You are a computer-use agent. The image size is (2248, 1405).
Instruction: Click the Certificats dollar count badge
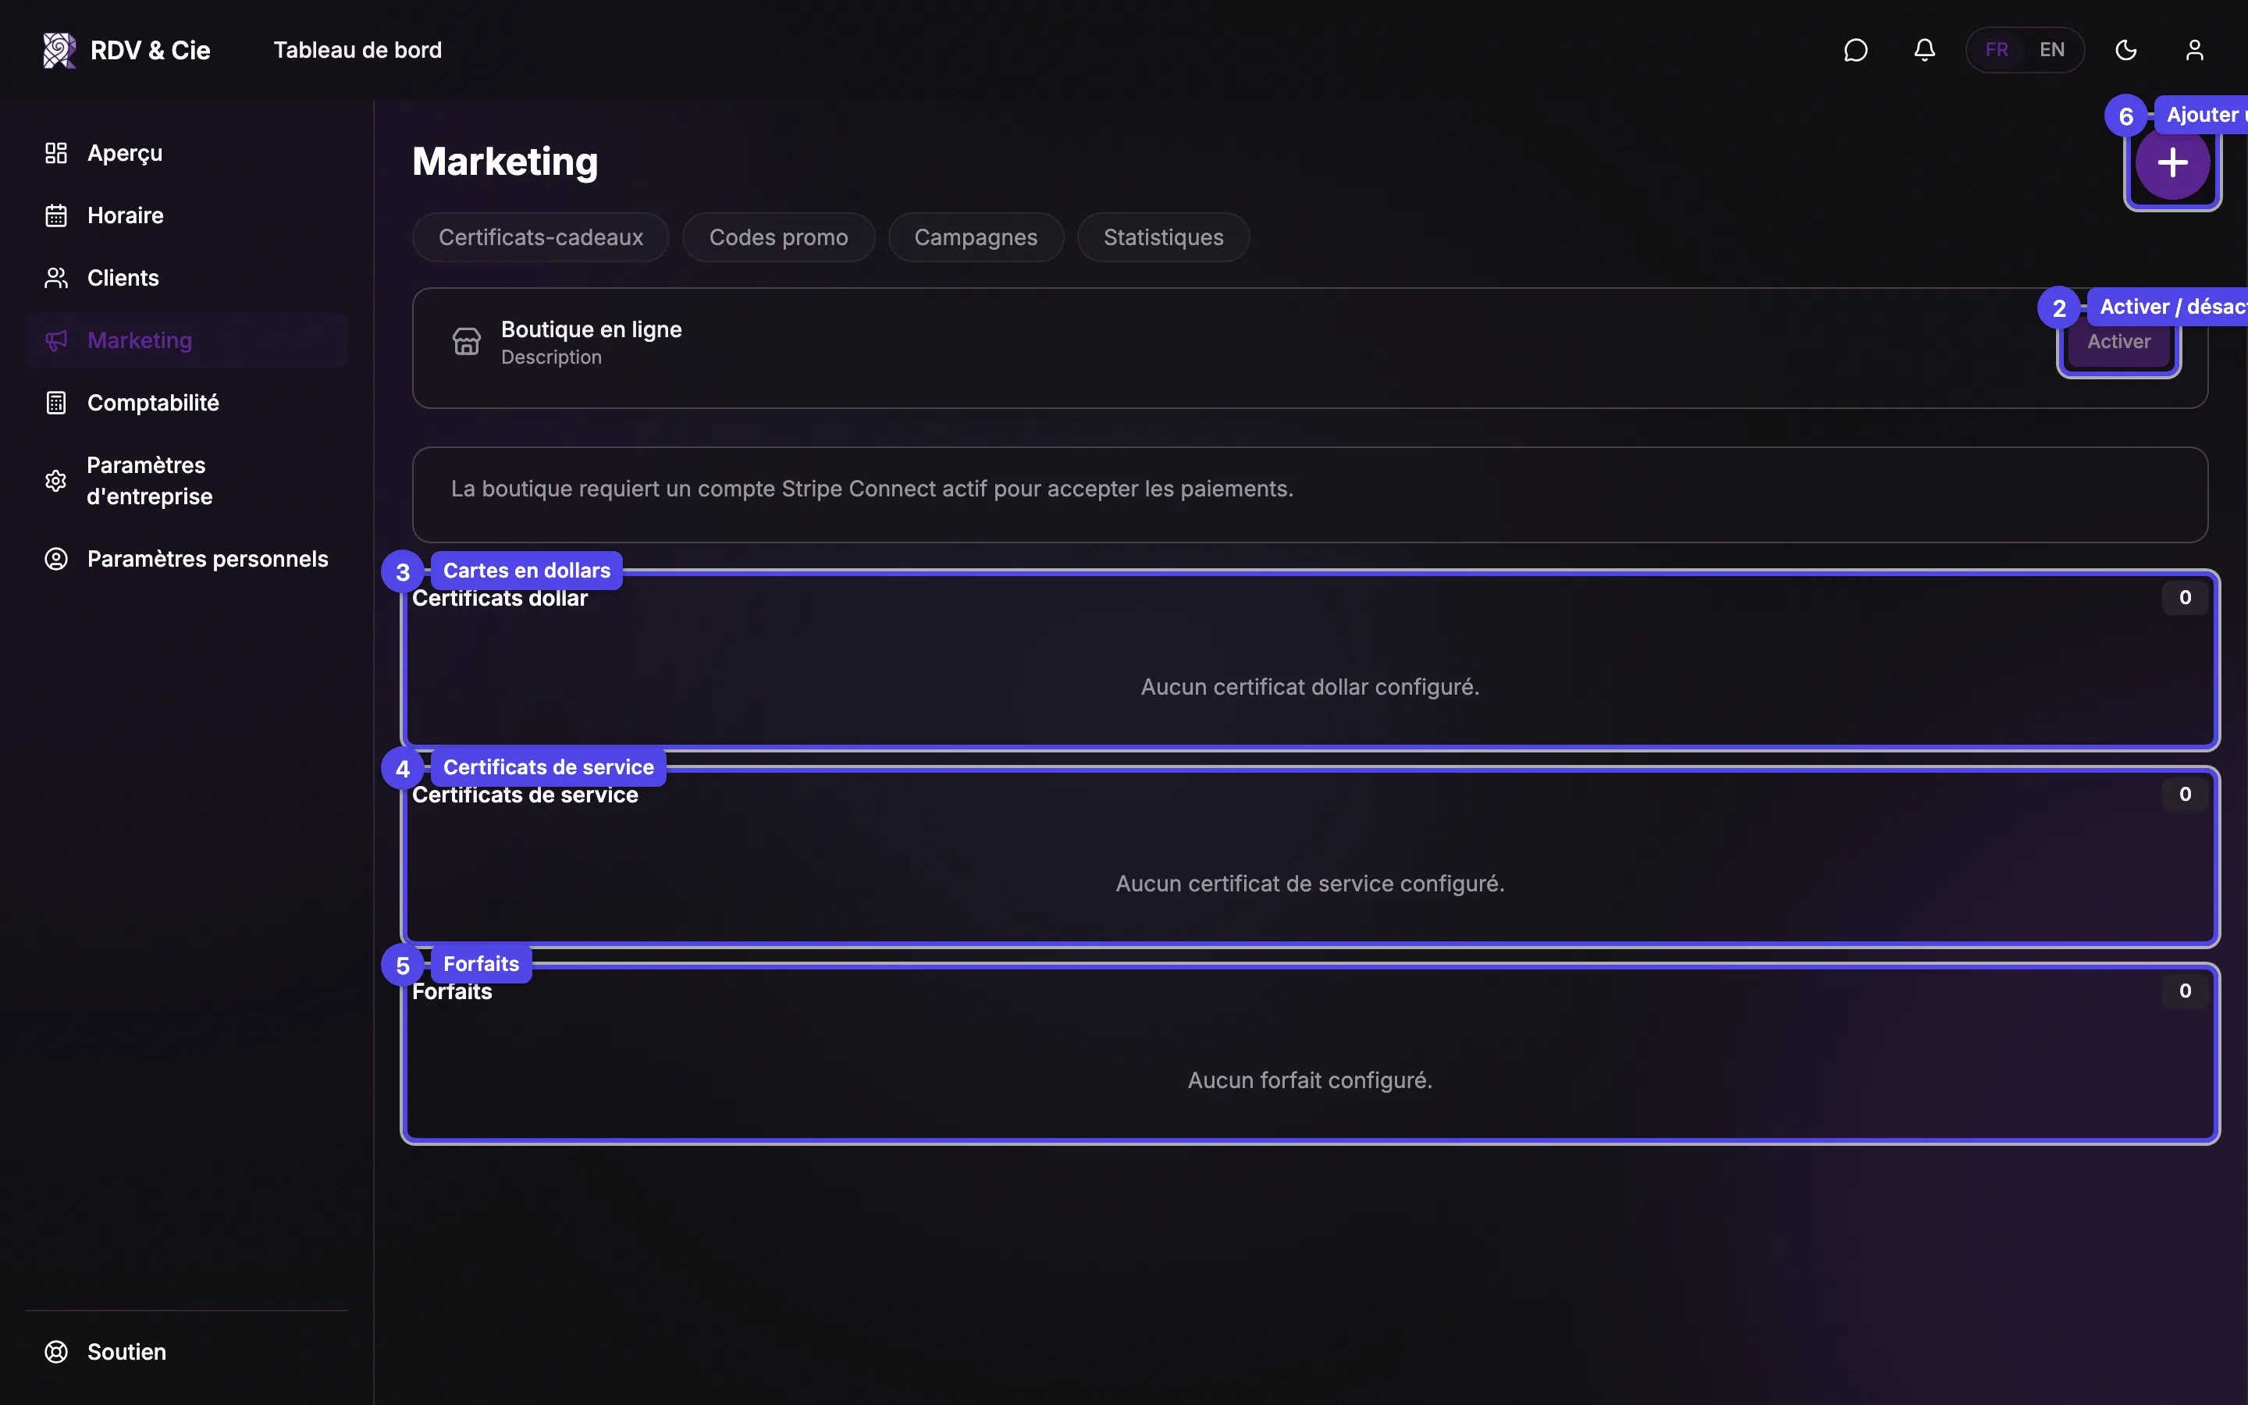[x=2185, y=597]
